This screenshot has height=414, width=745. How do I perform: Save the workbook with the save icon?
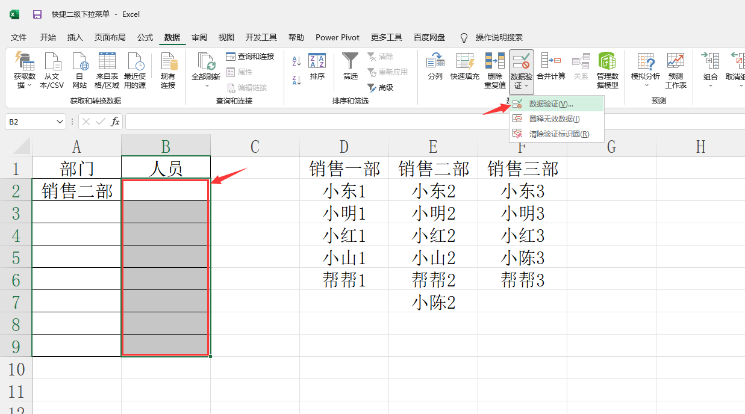37,14
